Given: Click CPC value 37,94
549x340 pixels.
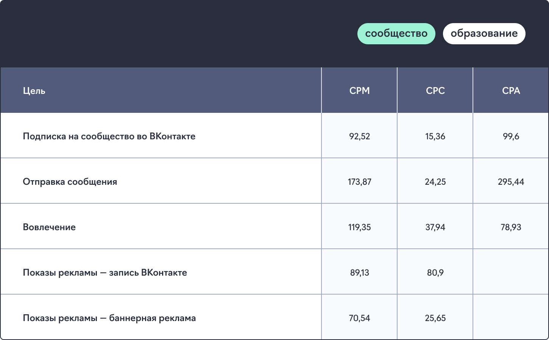Looking at the screenshot, I should [435, 227].
